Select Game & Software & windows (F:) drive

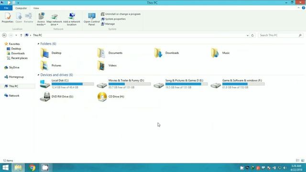(238, 84)
